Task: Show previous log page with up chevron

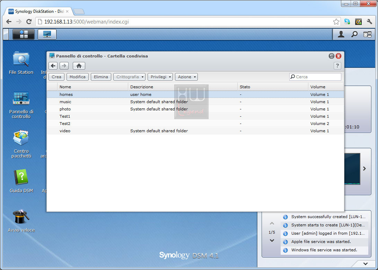Action: tap(272, 224)
